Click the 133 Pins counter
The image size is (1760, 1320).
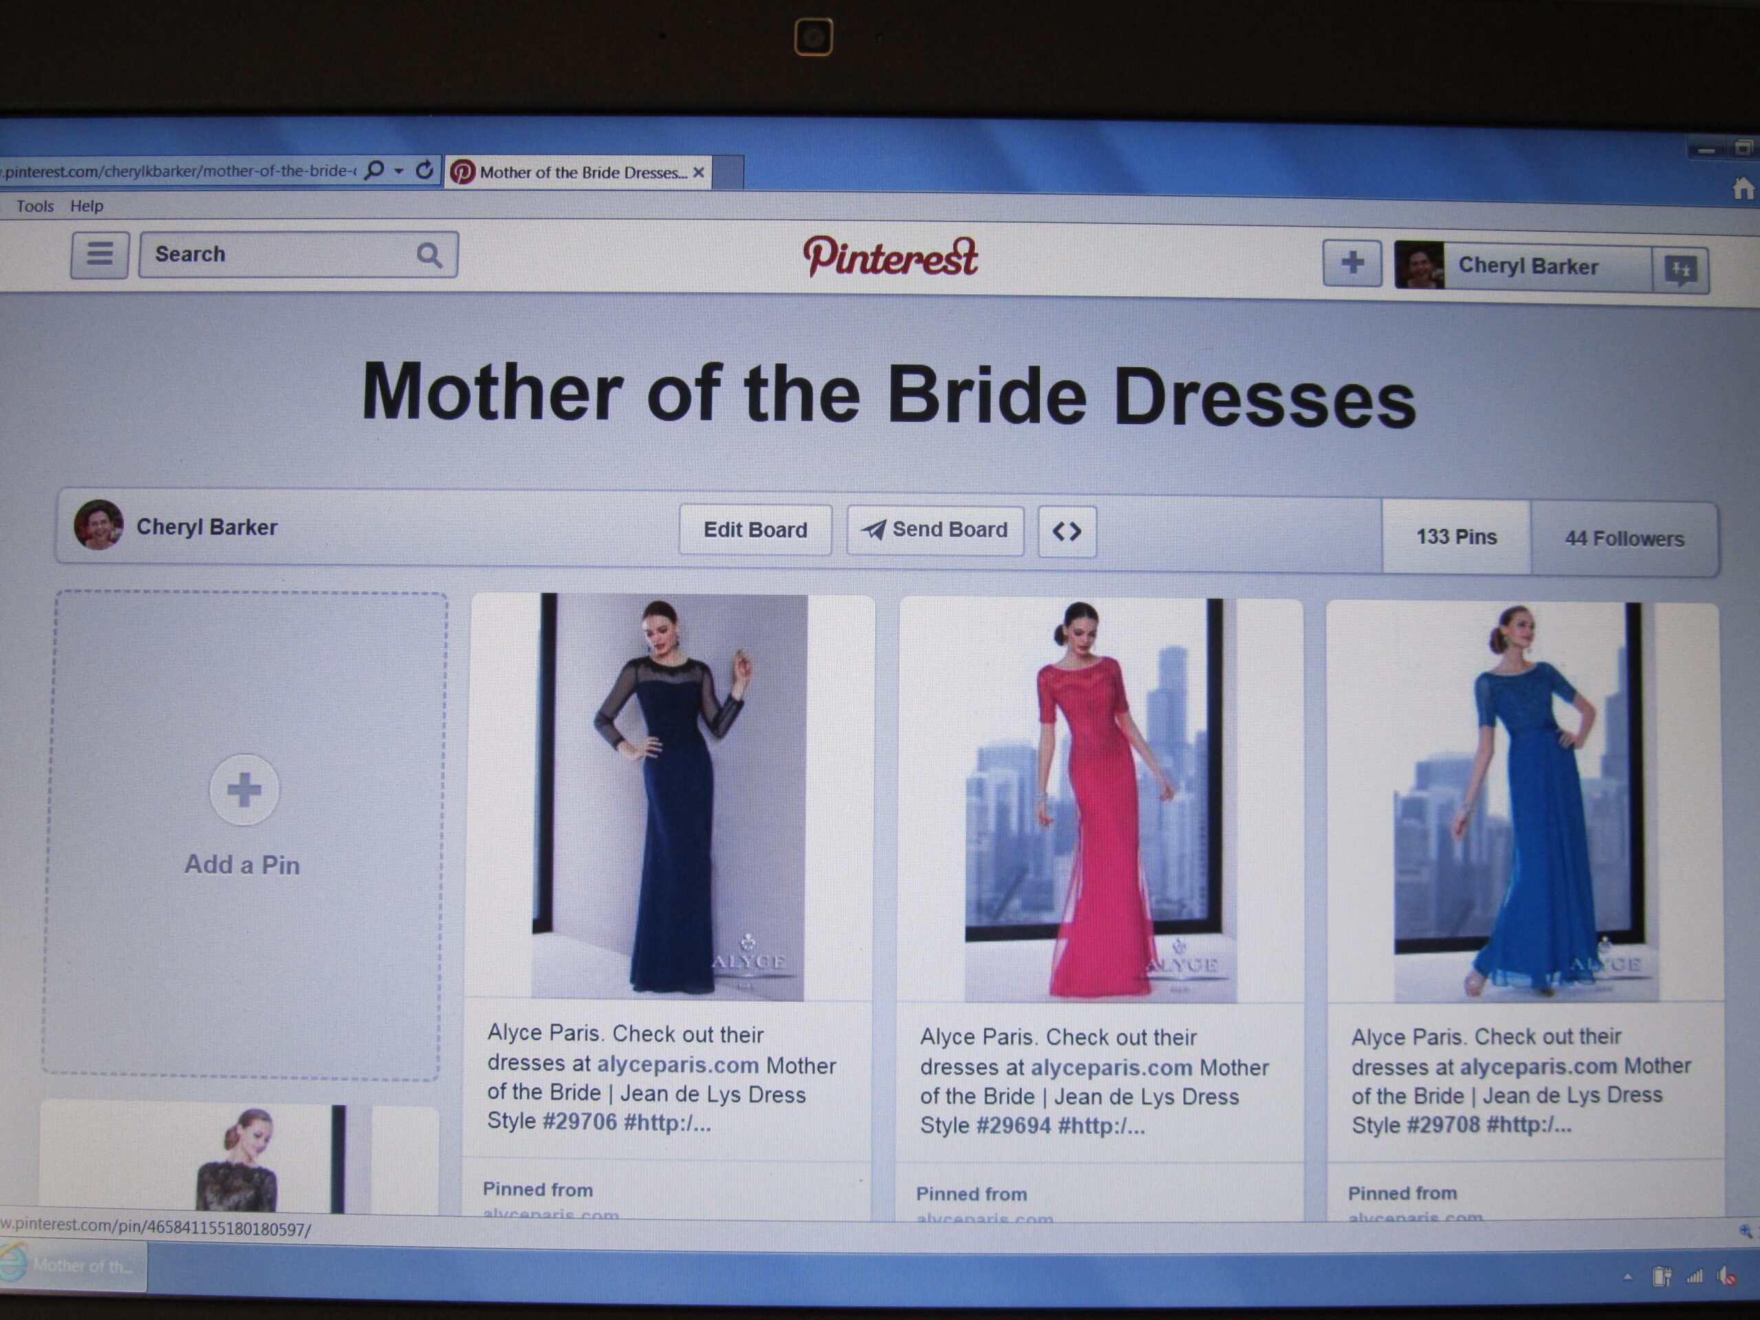click(1456, 537)
